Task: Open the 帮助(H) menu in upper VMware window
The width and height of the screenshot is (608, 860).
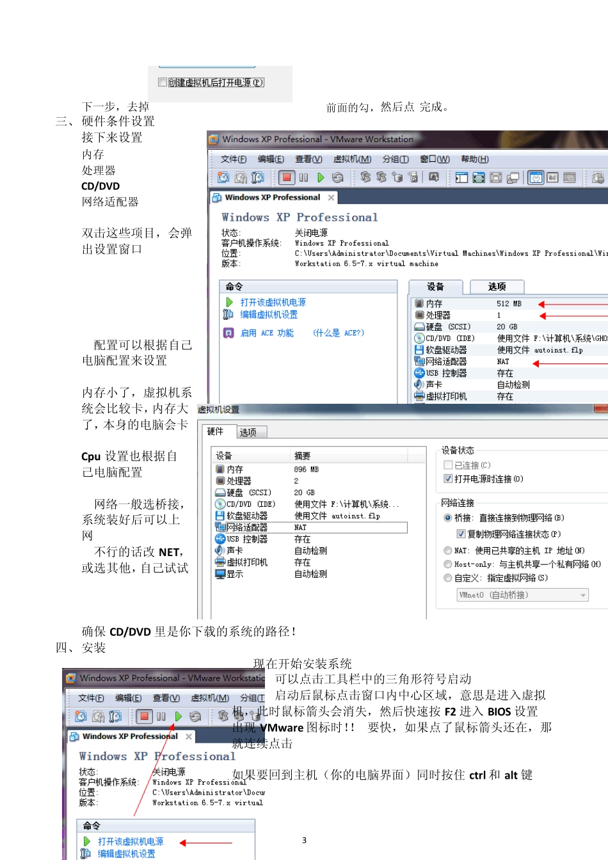Action: coord(475,159)
